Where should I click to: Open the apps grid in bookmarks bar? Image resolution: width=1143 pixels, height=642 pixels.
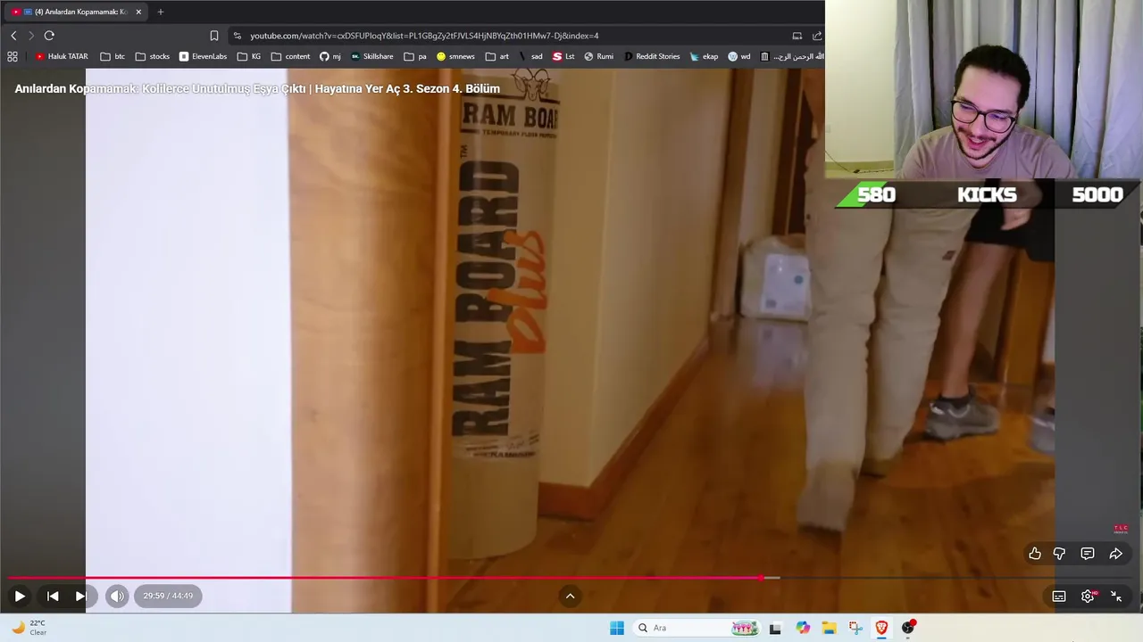(x=13, y=56)
